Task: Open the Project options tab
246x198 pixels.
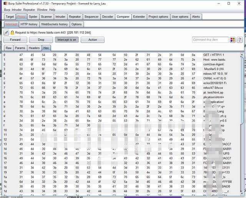Action: (x=158, y=16)
